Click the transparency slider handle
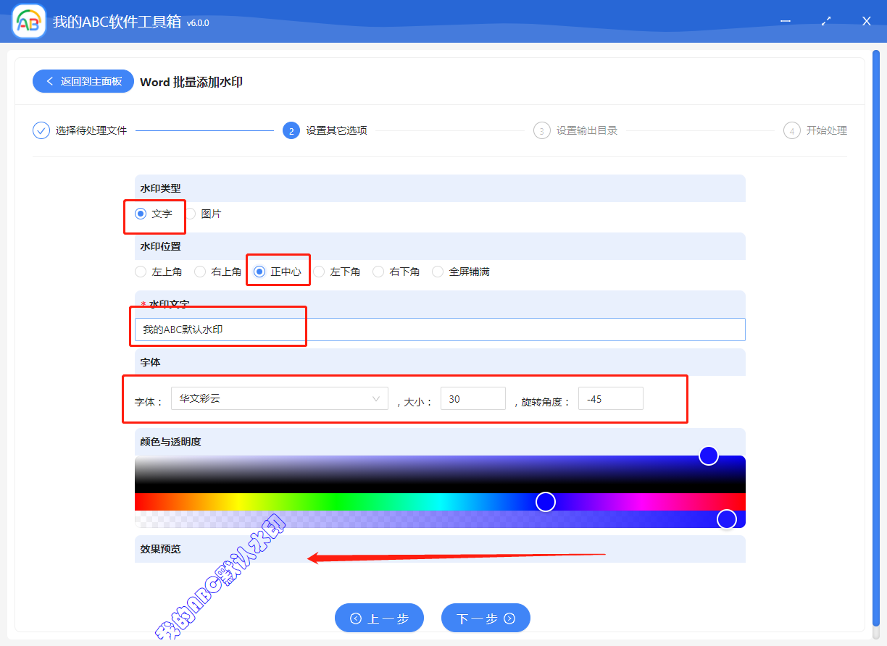The width and height of the screenshot is (887, 646). (x=727, y=519)
